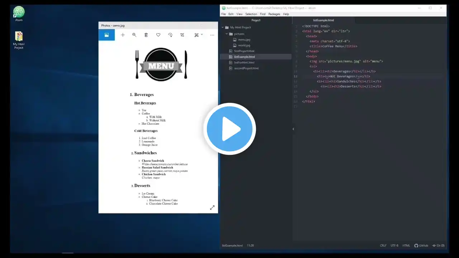Open the Git (0) panel from status bar

point(439,245)
